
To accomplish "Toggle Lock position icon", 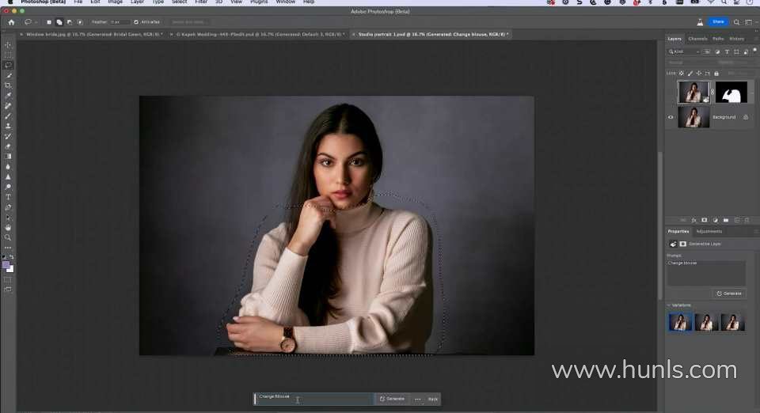I will (699, 73).
